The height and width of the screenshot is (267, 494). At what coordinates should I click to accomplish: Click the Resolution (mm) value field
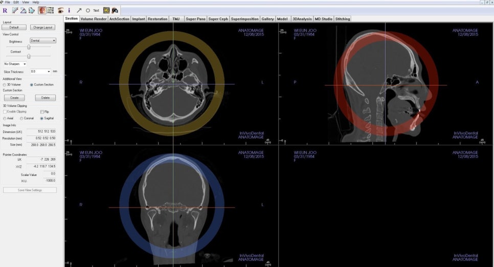tap(41, 138)
